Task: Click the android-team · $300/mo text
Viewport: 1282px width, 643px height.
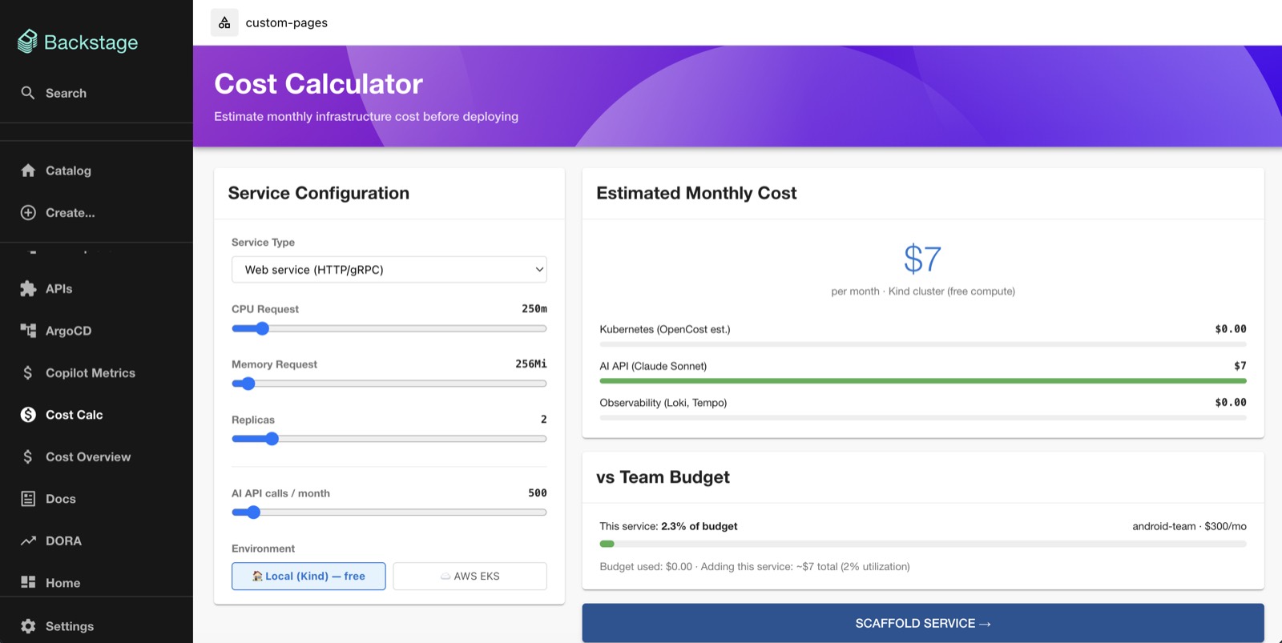Action: (1189, 526)
